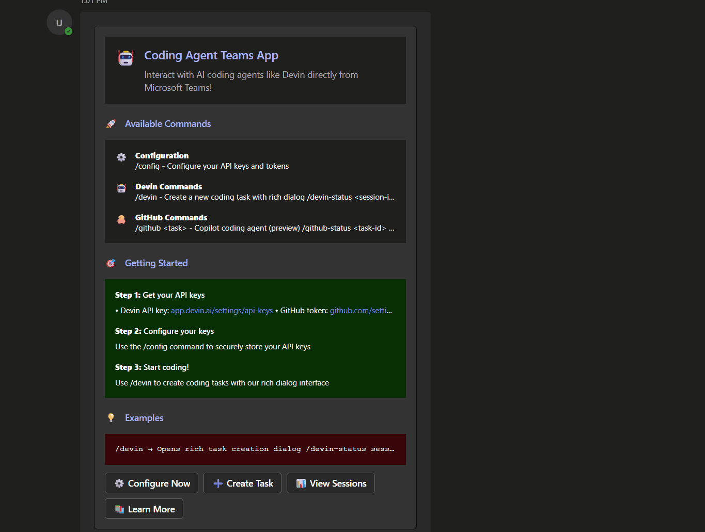Click the gear icon beside Configuration
This screenshot has height=532, width=705.
121,157
